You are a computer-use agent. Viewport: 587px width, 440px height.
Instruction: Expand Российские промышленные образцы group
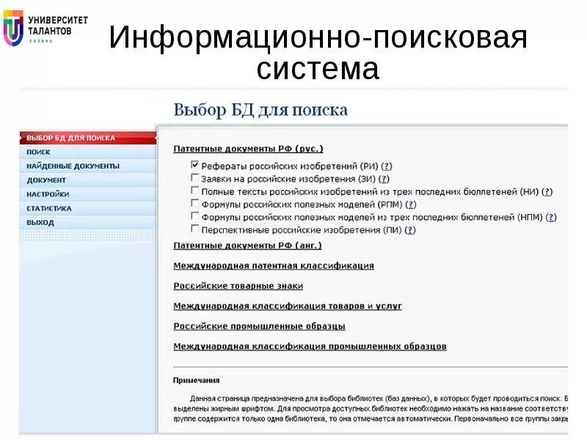pos(260,326)
